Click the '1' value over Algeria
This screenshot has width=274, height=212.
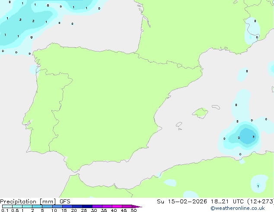pos(258,186)
